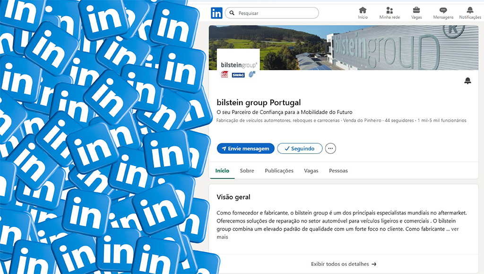Click Exibir todos os detalhes link
Image resolution: width=484 pixels, height=274 pixels.
(344, 264)
